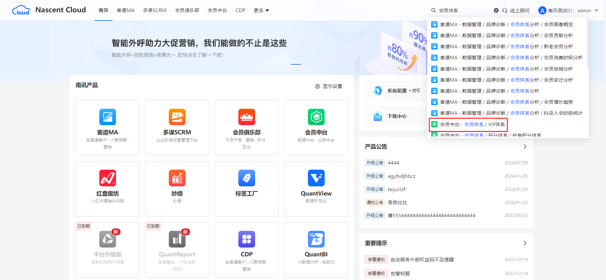This screenshot has height=280, width=606.
Task: Click the user avatar A icon
Action: (x=542, y=10)
